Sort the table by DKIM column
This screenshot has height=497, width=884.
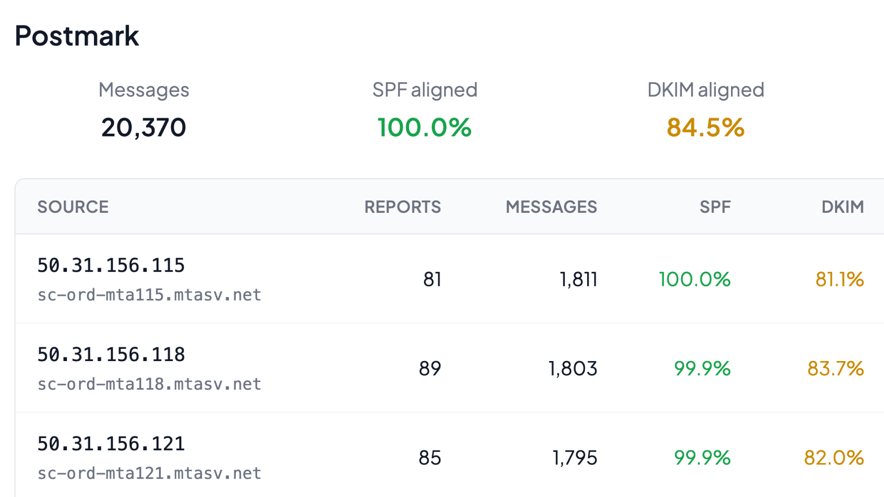click(x=842, y=206)
